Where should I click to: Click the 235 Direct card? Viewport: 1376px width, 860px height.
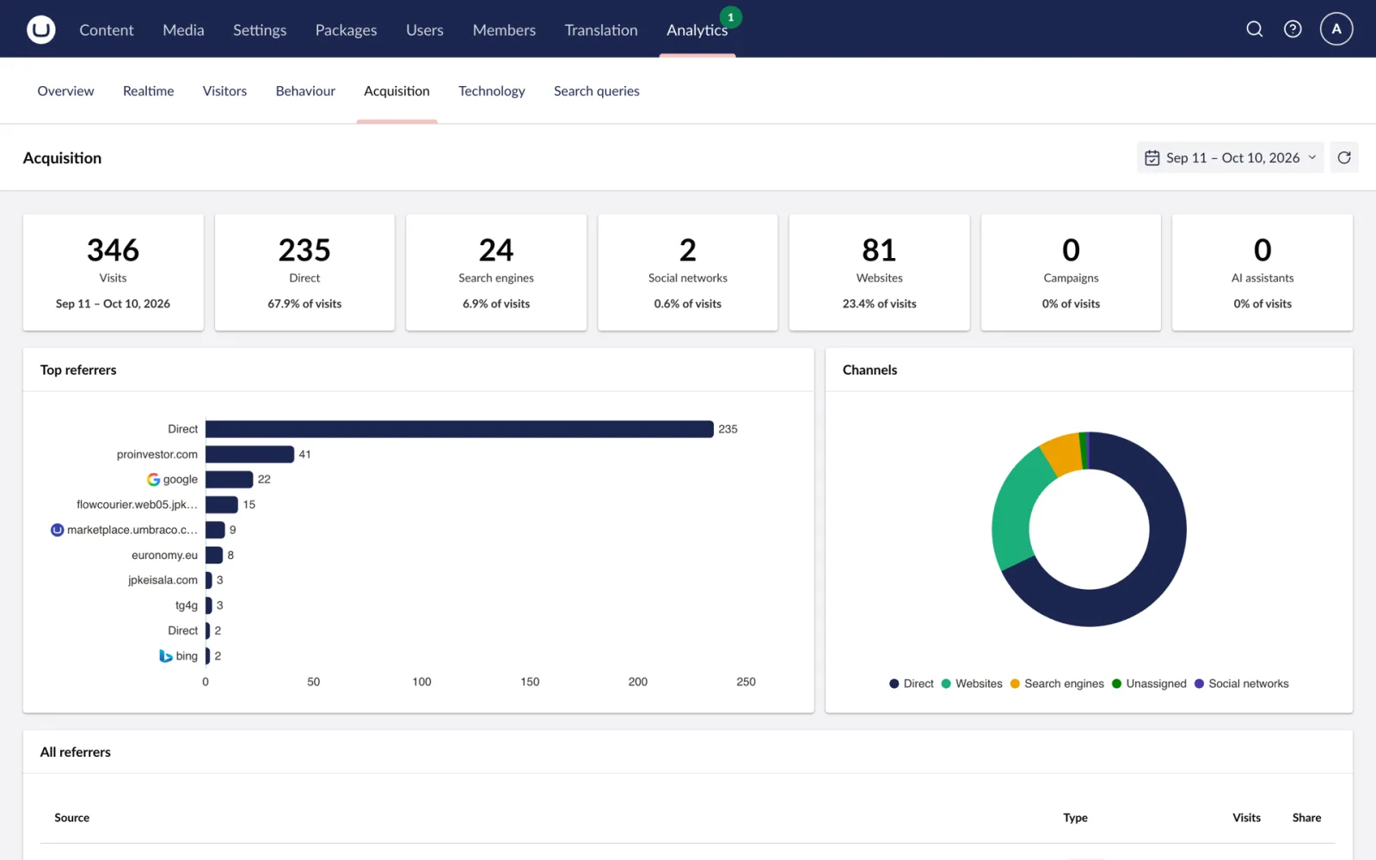click(x=304, y=273)
